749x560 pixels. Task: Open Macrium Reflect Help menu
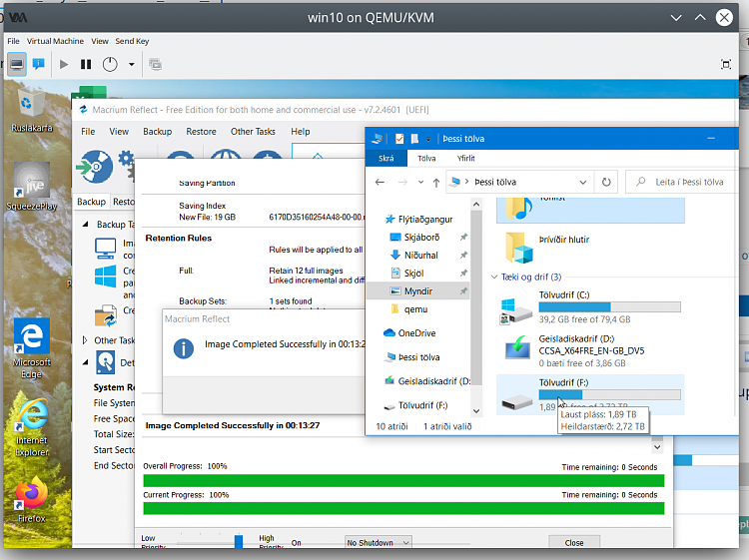(301, 132)
